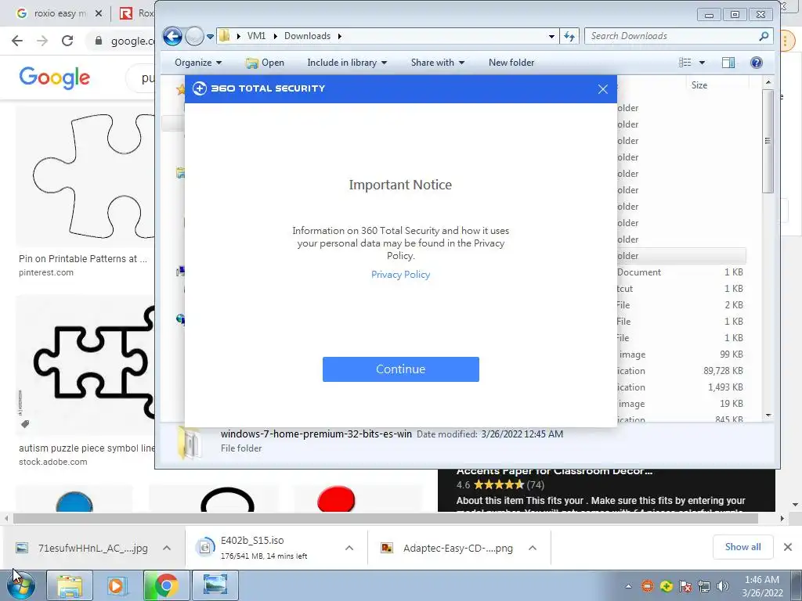Select the row with size 99 KB

tap(681, 354)
